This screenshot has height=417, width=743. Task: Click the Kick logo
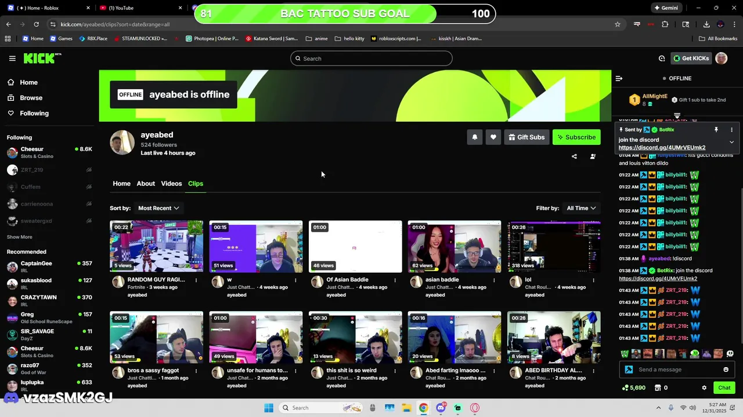42,58
